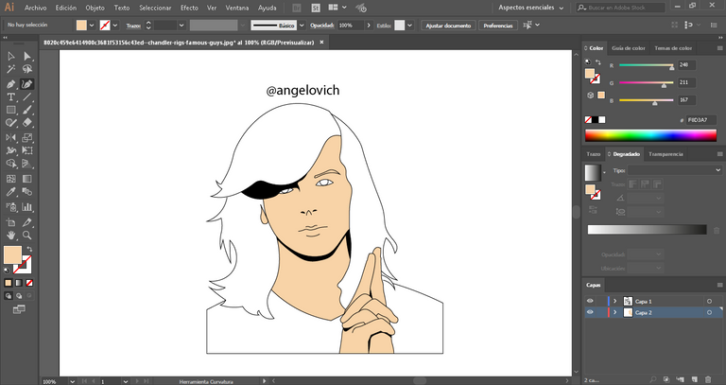Select the Shape Builder tool

[x=10, y=164]
